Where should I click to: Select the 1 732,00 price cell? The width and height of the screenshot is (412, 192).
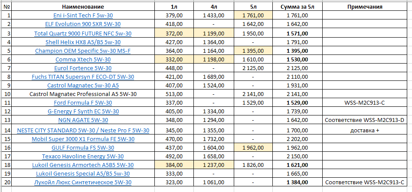[x=214, y=139]
